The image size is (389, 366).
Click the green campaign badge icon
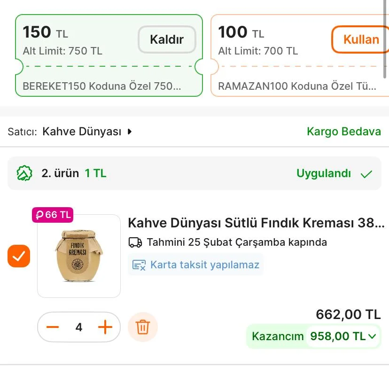click(24, 173)
